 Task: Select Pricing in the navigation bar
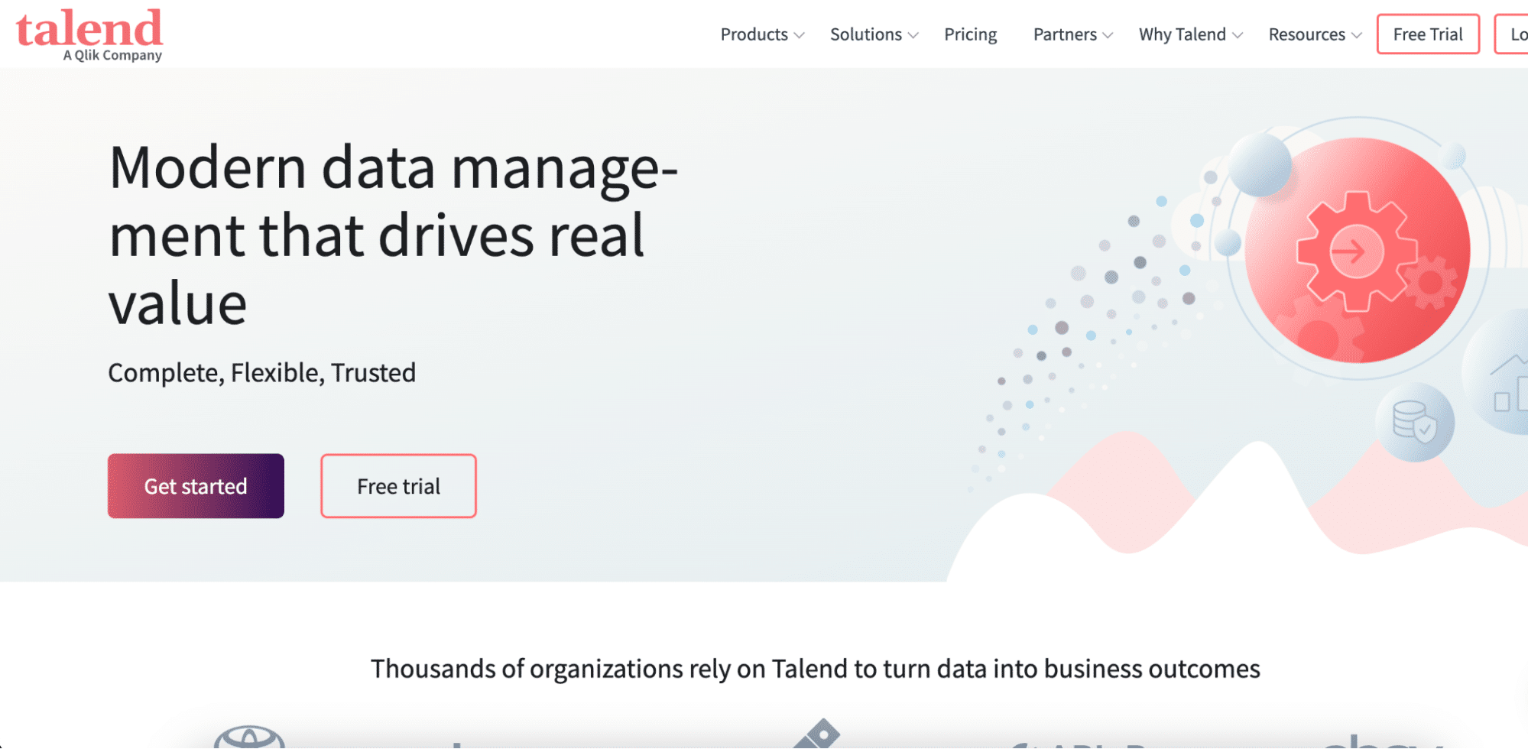pyautogui.click(x=970, y=34)
